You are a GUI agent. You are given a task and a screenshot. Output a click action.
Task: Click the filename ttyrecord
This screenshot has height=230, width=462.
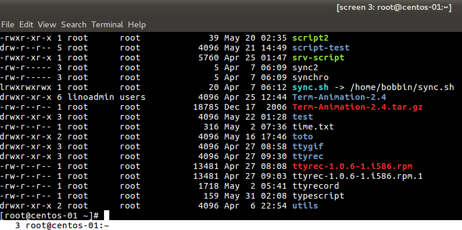click(x=316, y=186)
